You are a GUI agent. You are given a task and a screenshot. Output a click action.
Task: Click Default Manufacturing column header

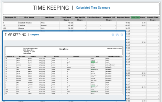point(114,57)
